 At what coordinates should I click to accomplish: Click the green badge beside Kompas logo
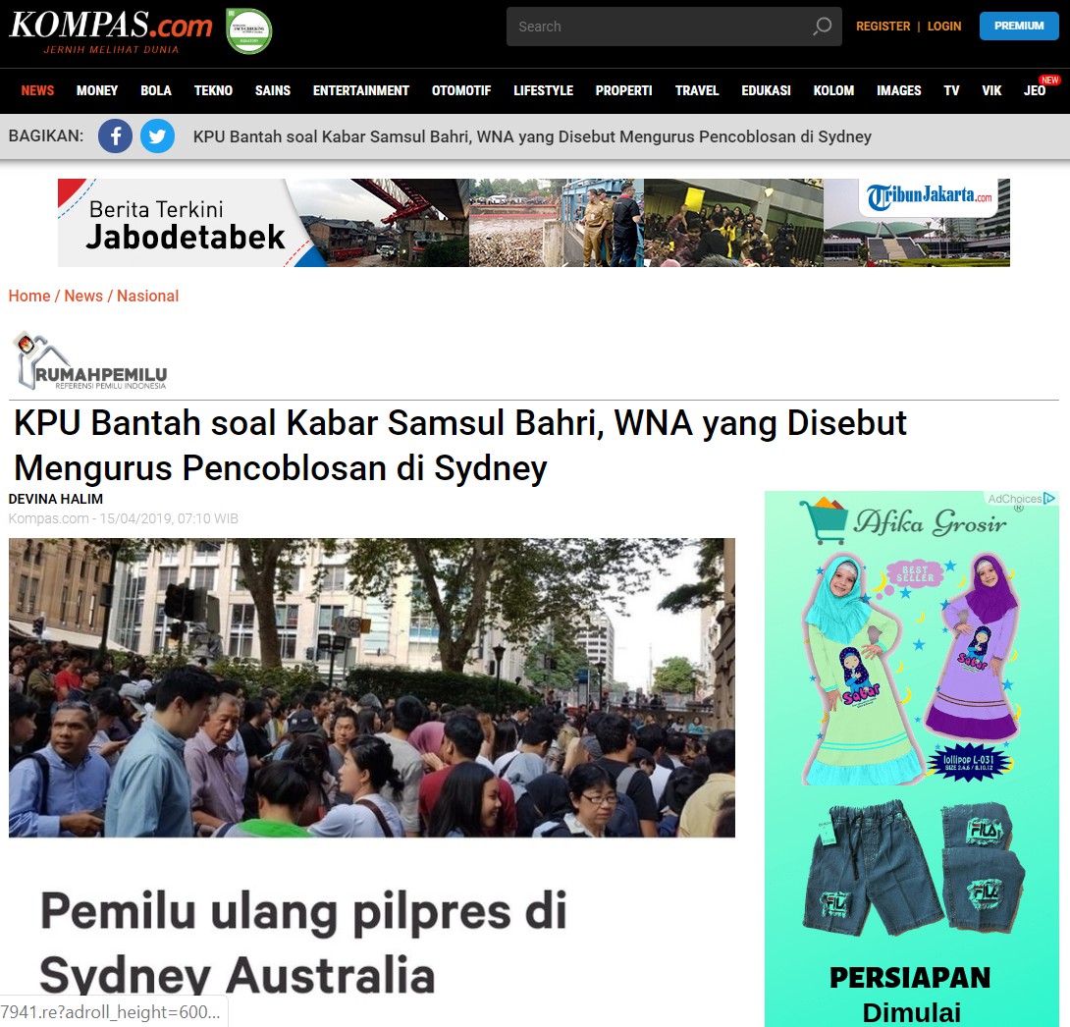(x=248, y=30)
